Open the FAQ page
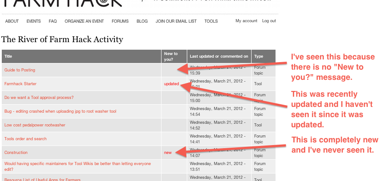Screen dimensions: 386x181 point(53,21)
